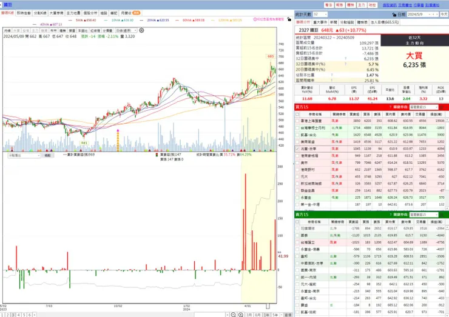The image size is (449, 317).
Task: Toggle the 分價量 indicator button
Action: [x=107, y=31]
